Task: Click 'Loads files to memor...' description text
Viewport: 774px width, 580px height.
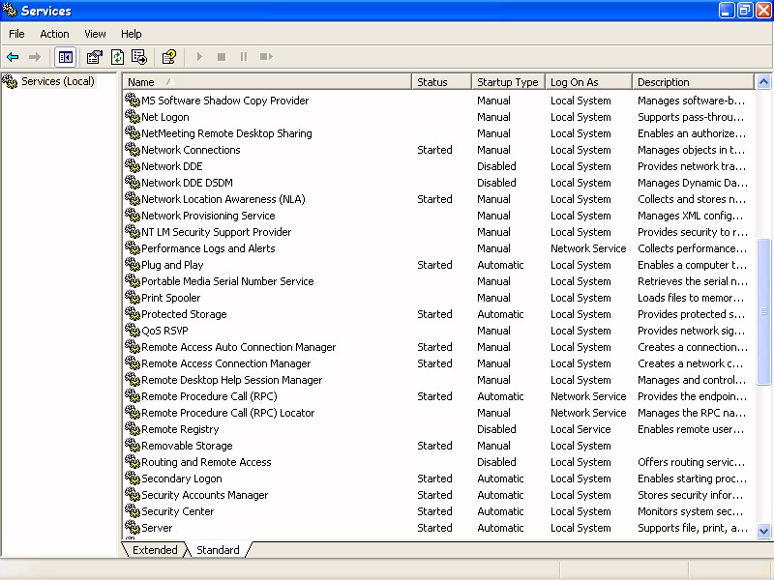Action: (691, 298)
